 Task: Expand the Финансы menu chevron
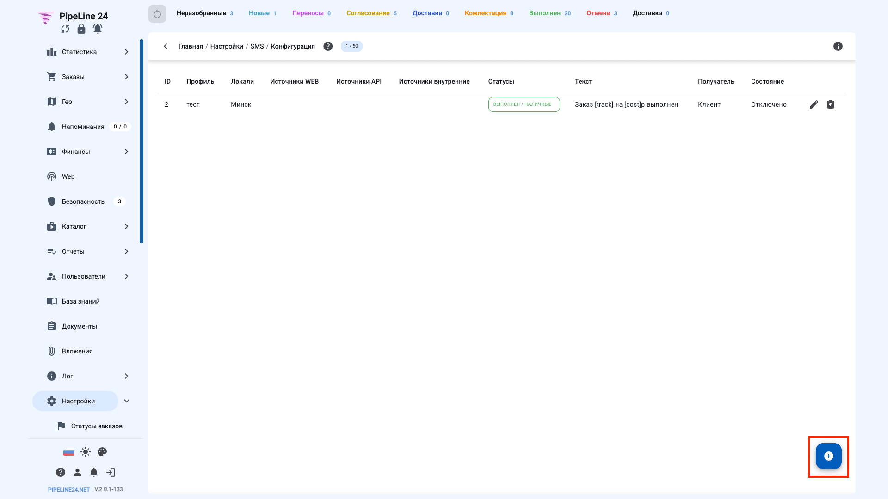127,152
